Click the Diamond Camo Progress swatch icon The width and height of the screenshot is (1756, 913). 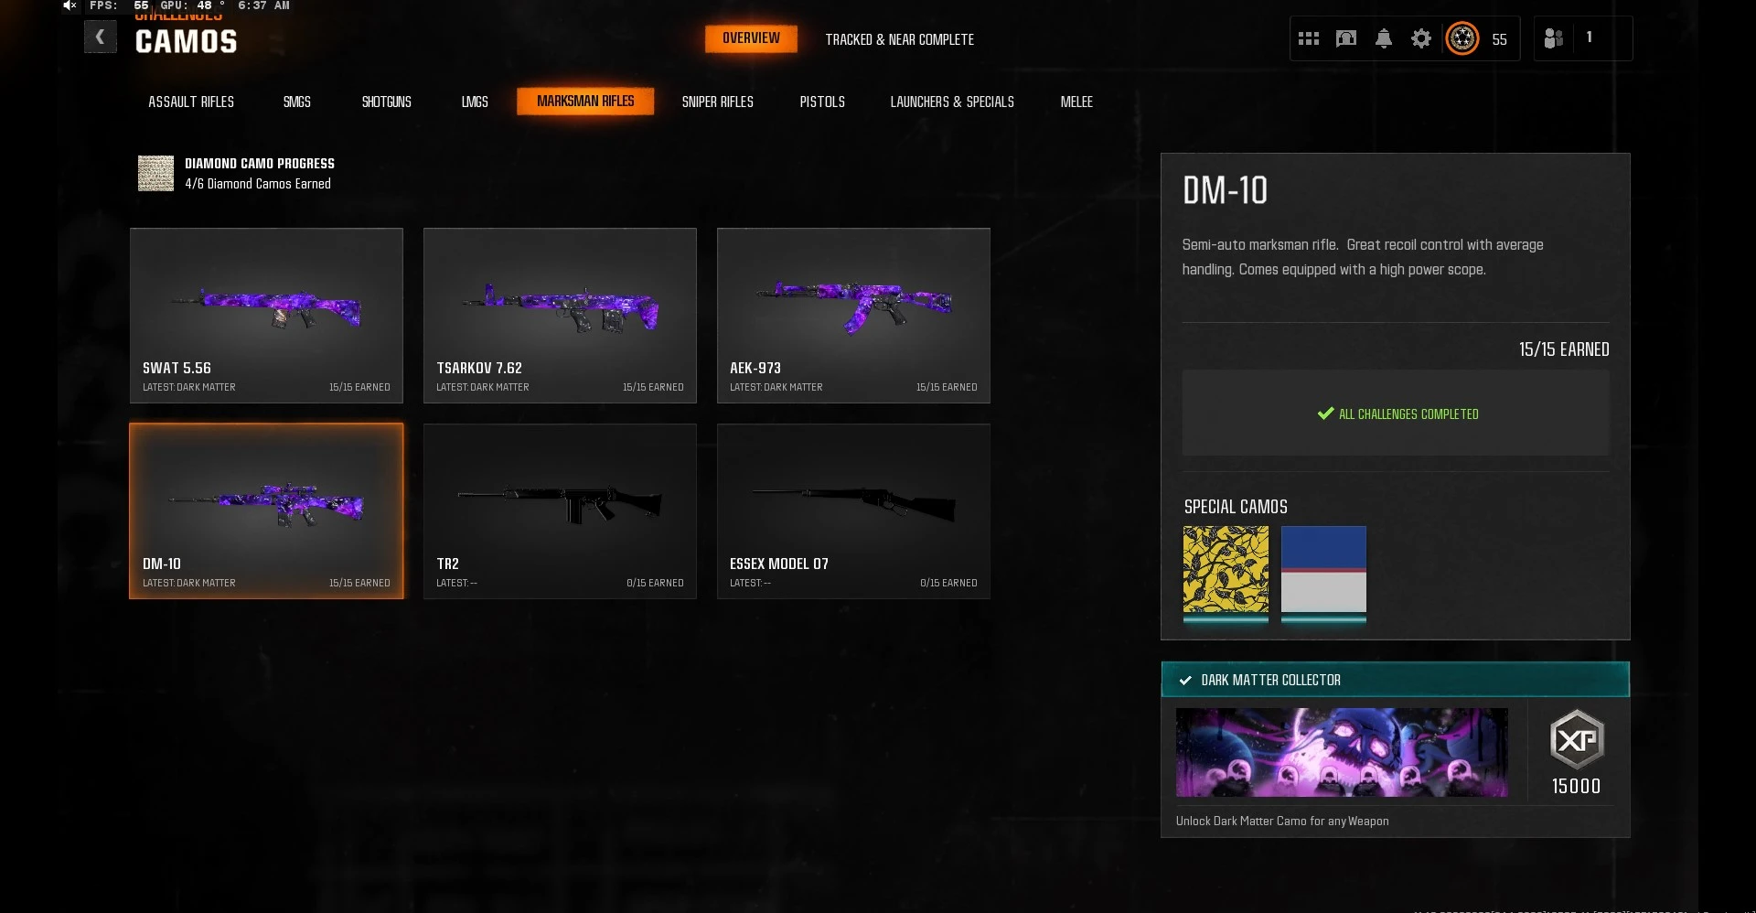coord(155,173)
